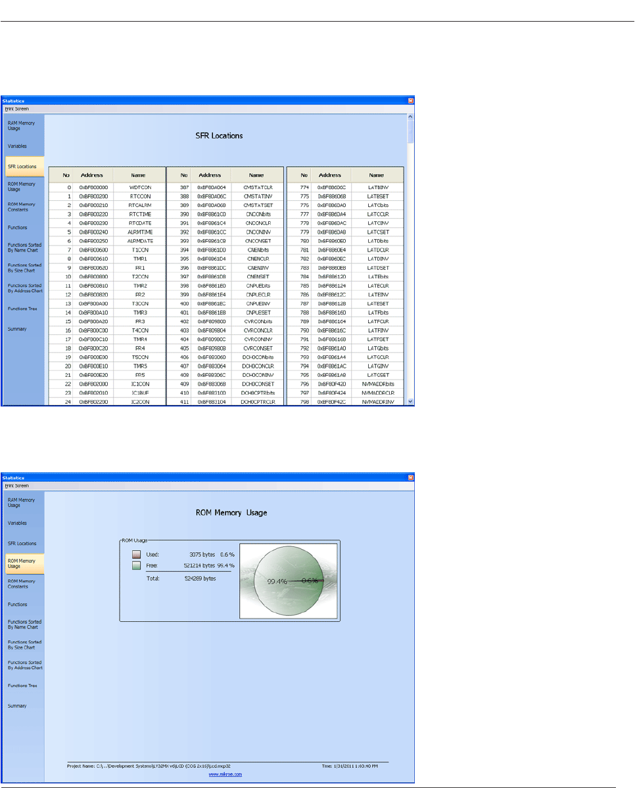Click the ROM usage pie chart
The height and width of the screenshot is (788, 635).
(289, 580)
